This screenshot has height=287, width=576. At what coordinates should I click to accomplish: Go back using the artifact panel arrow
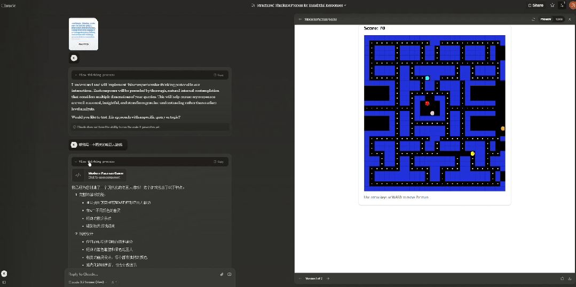tap(300, 19)
